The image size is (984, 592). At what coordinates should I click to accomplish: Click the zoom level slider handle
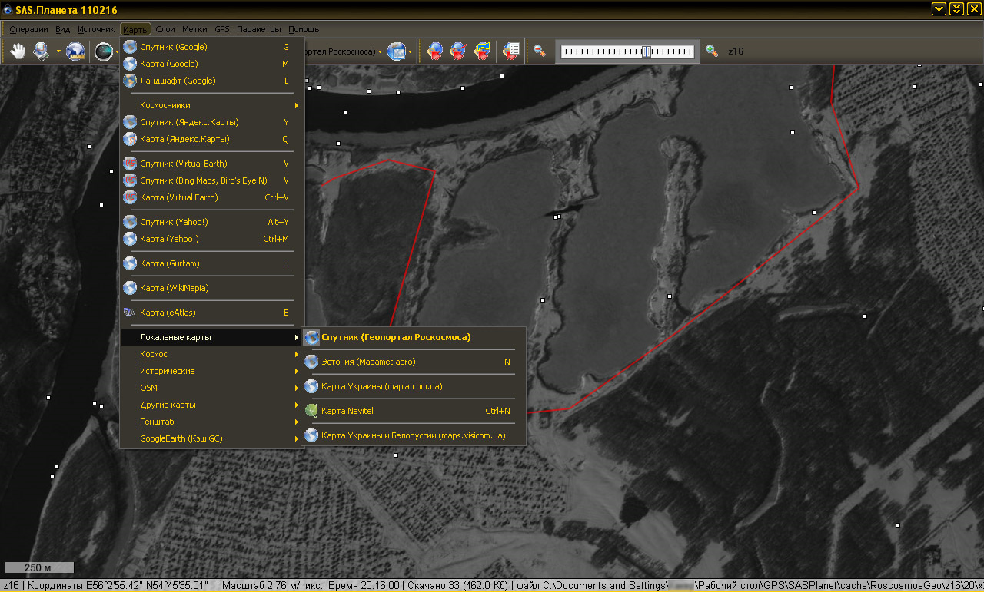click(647, 51)
